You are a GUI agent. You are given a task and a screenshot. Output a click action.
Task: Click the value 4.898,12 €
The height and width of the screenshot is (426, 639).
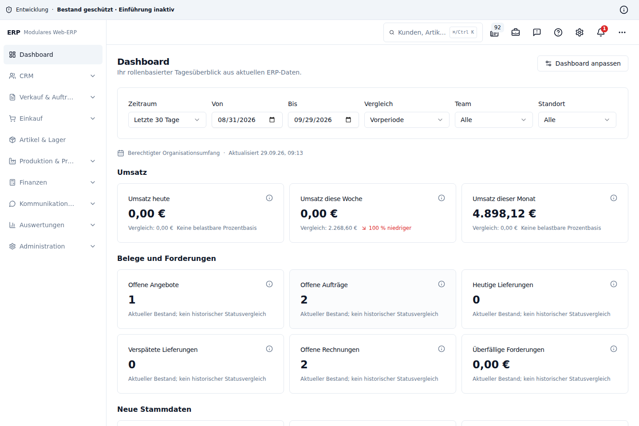504,213
